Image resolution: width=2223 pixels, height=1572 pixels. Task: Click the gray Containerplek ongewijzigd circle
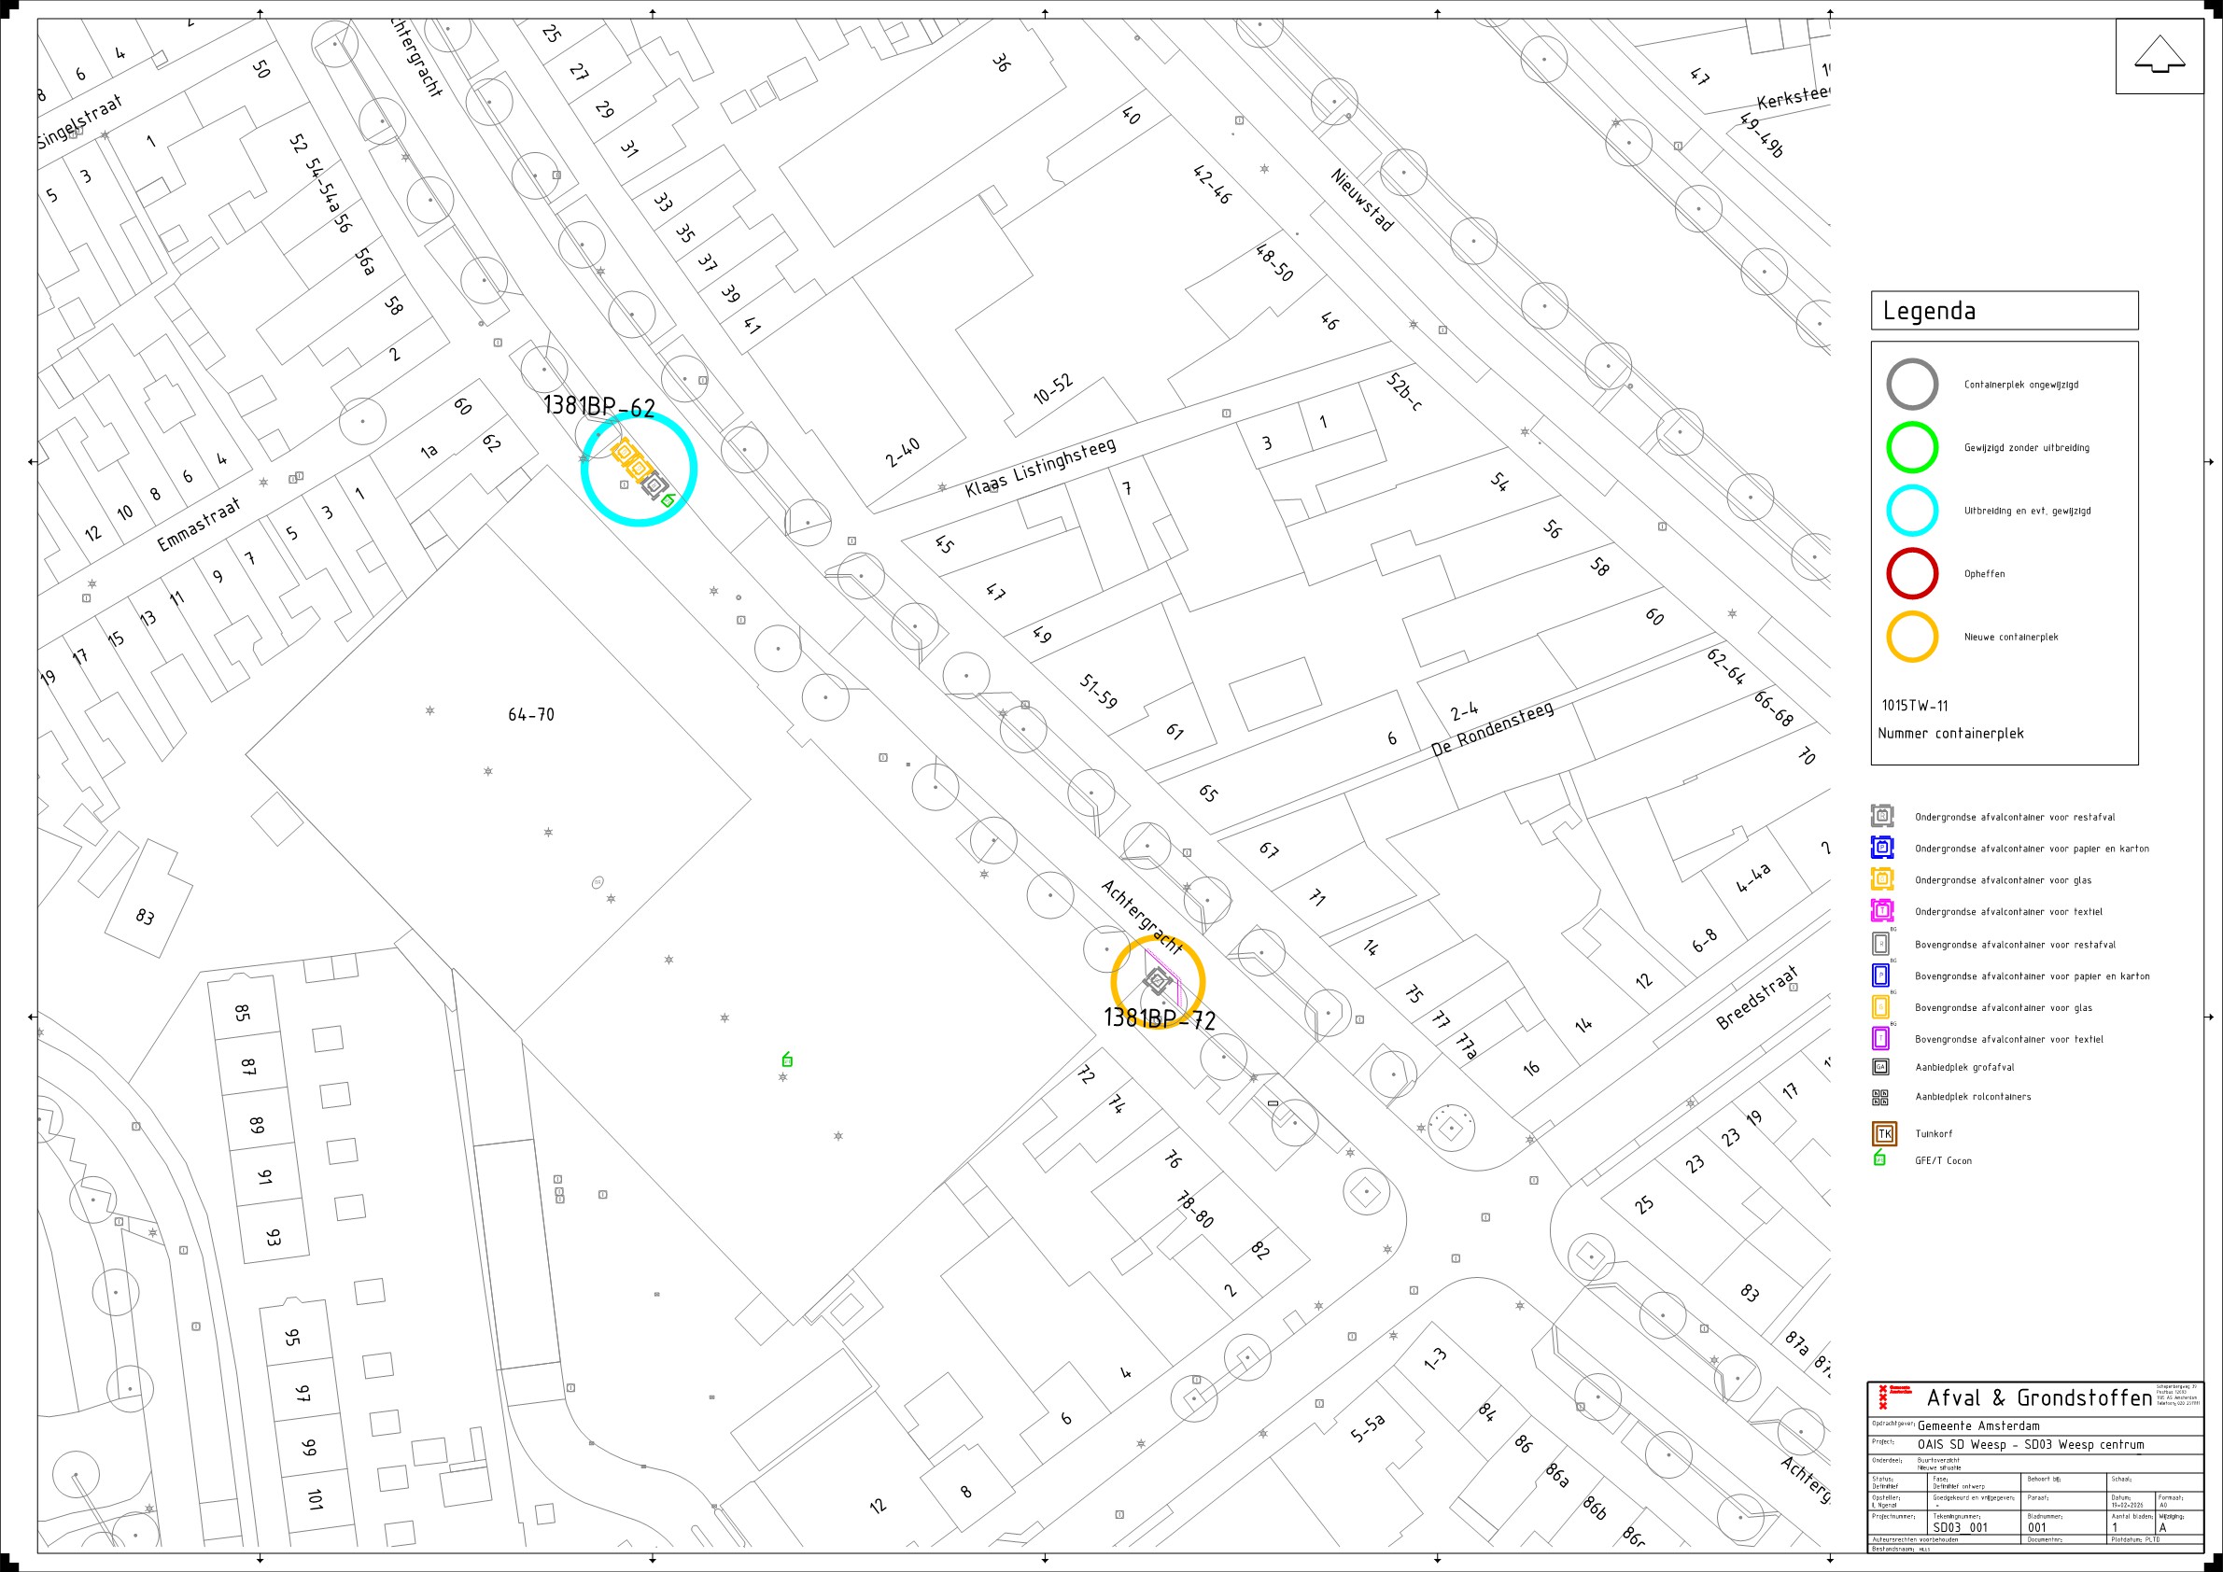tap(1911, 385)
